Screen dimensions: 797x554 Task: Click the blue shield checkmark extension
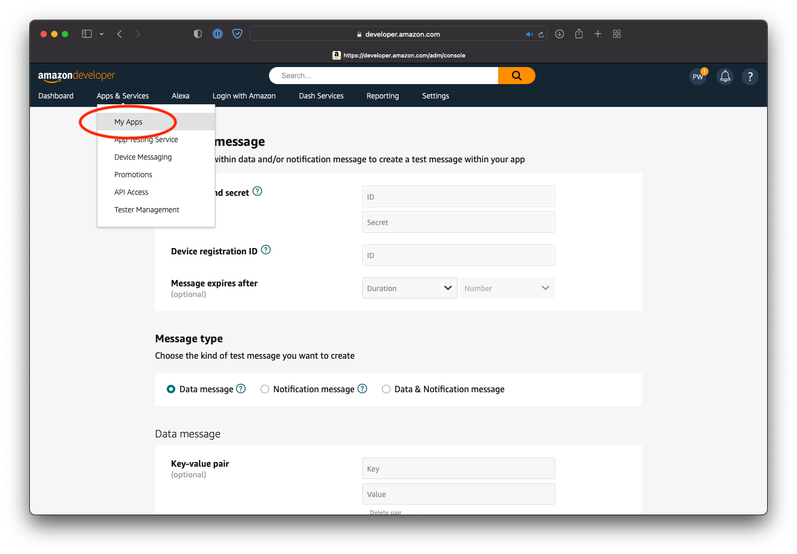point(238,34)
